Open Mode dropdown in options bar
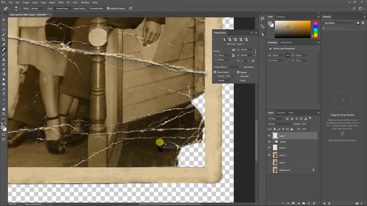 click(37, 9)
